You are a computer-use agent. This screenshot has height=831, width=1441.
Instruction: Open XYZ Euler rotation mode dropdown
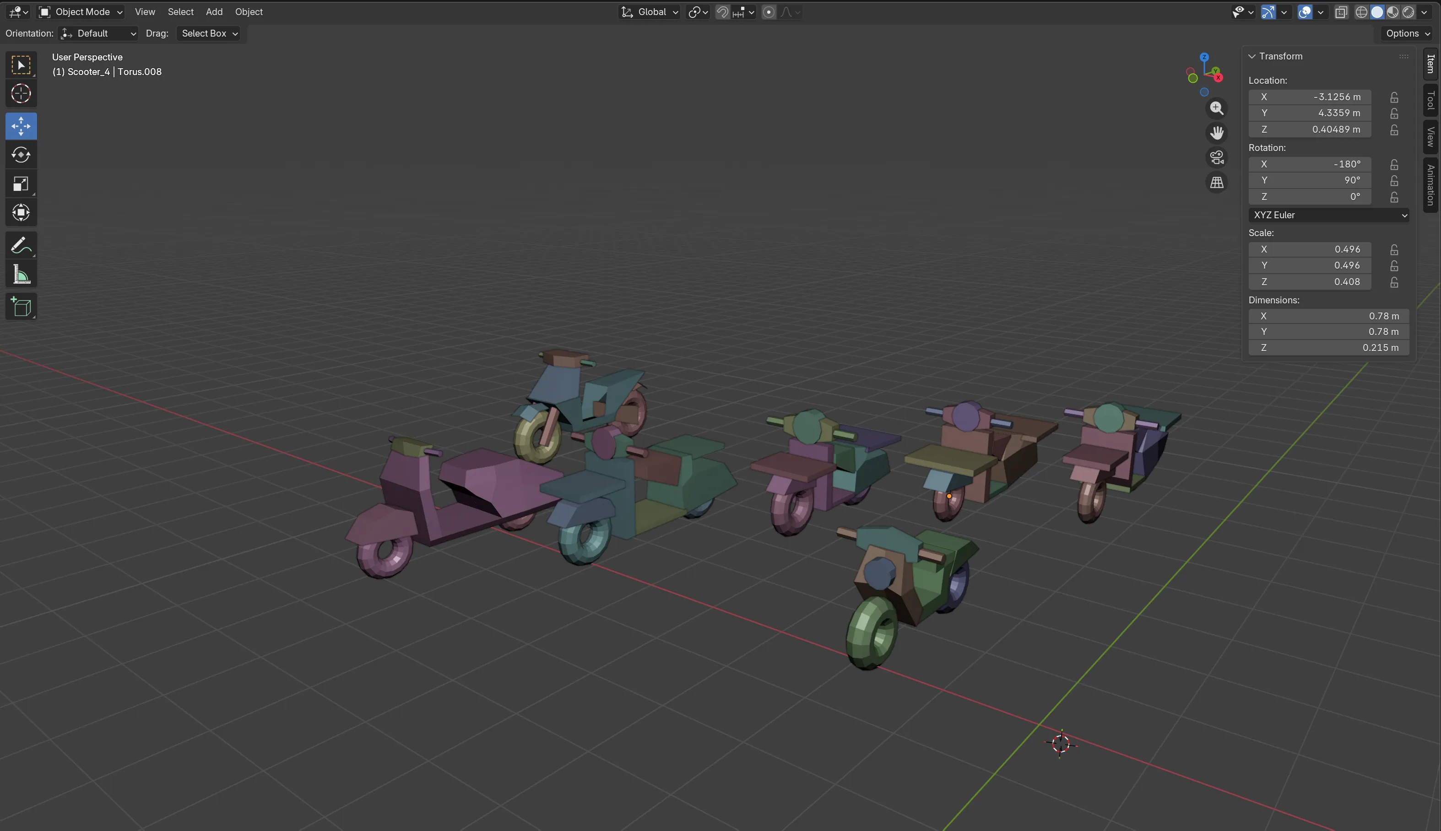click(1328, 215)
